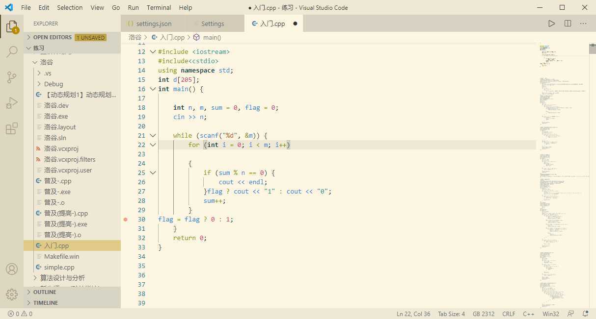
Task: Fold the main function at line 16
Action: [x=153, y=89]
